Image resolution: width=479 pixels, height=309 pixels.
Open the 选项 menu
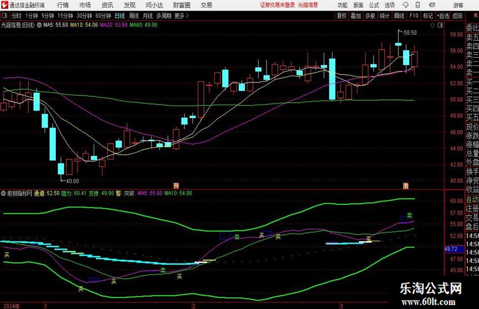coord(389,5)
